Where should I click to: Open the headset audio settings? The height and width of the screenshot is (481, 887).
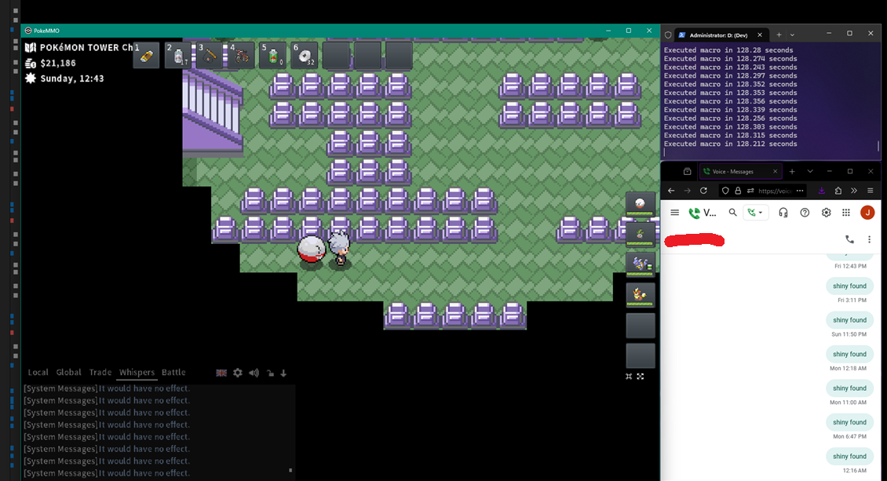pos(783,213)
